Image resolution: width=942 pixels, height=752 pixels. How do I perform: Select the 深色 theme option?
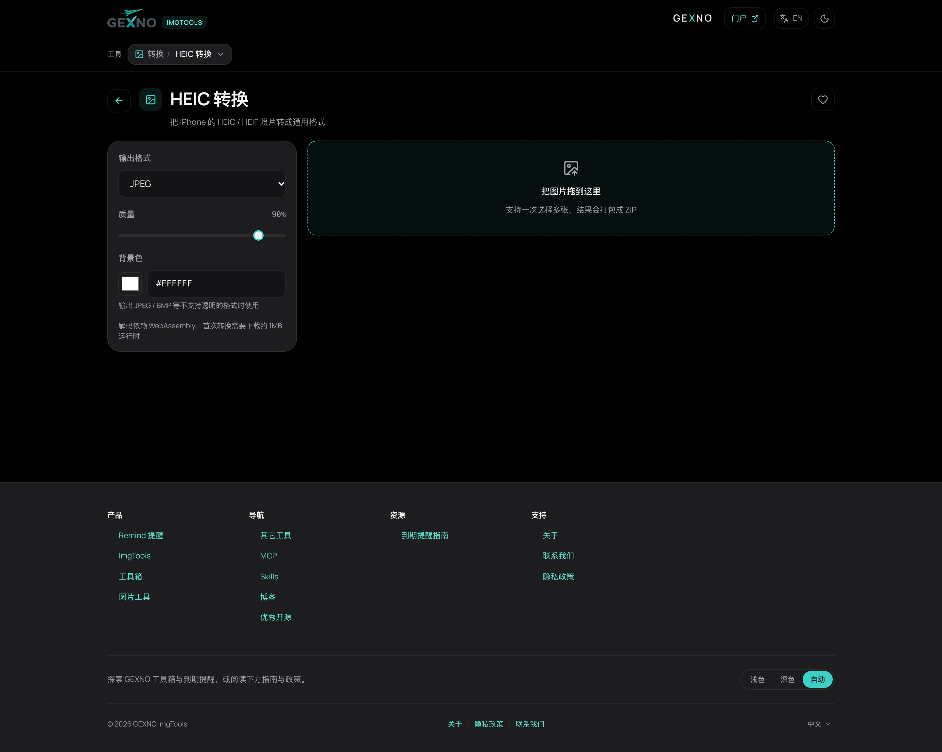coord(787,679)
